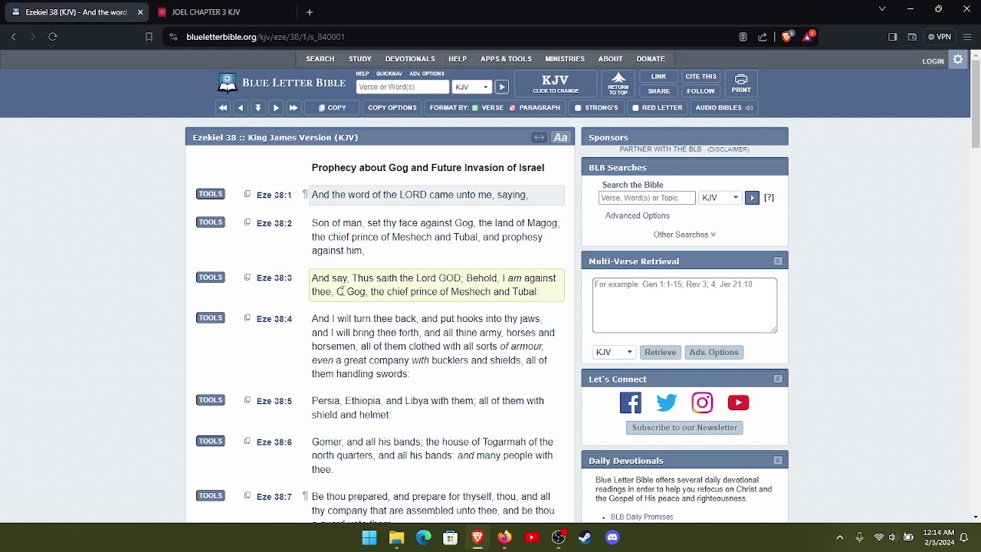The width and height of the screenshot is (981, 552).
Task: Open Blue Letter Bible Facebook page
Action: tap(631, 402)
